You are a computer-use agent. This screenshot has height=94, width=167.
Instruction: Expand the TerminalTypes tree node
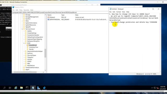tap(24, 55)
